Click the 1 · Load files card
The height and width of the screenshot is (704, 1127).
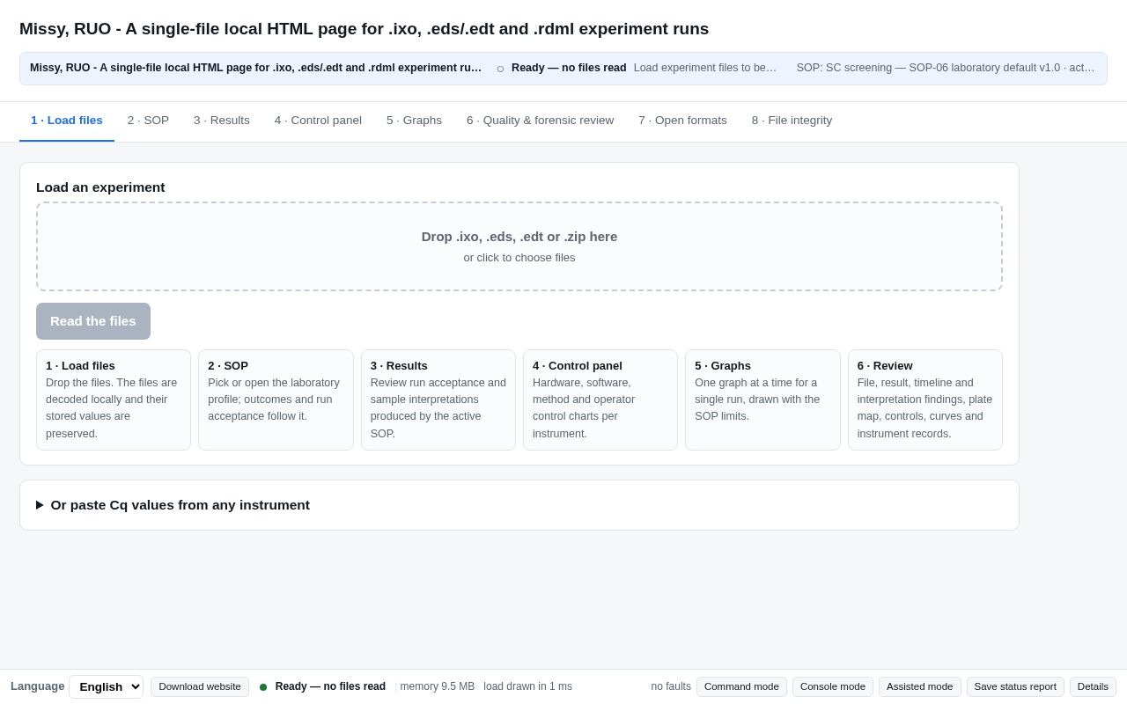[114, 400]
